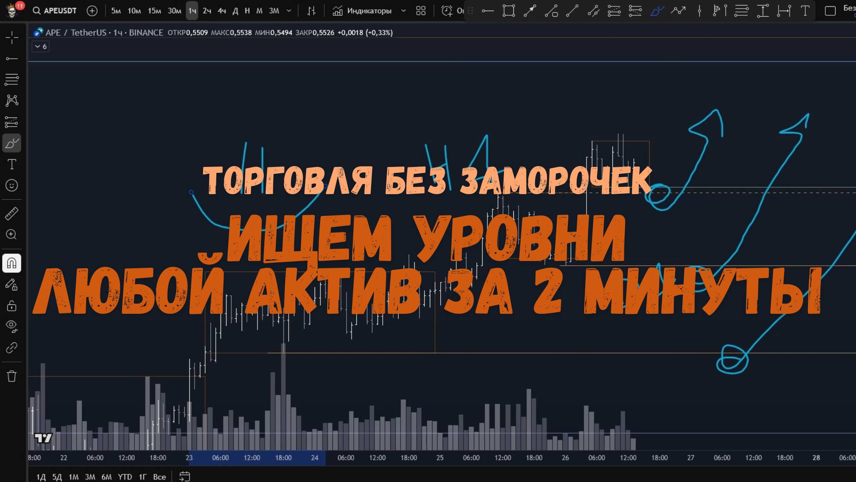Toggle lock all drawings
Screen dimensions: 856x482
(12, 306)
